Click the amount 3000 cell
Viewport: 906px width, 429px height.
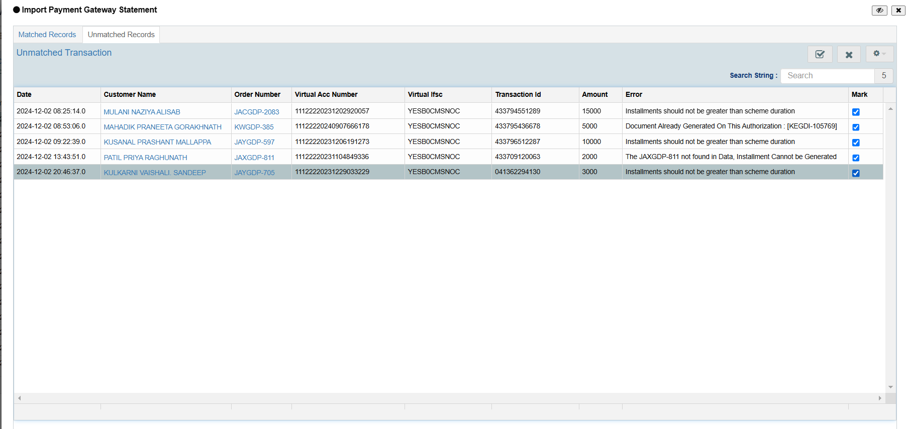point(600,172)
